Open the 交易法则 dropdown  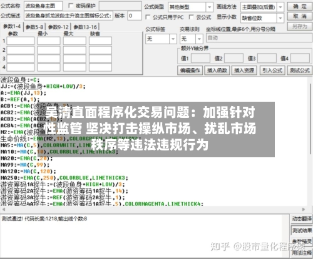[191, 39]
